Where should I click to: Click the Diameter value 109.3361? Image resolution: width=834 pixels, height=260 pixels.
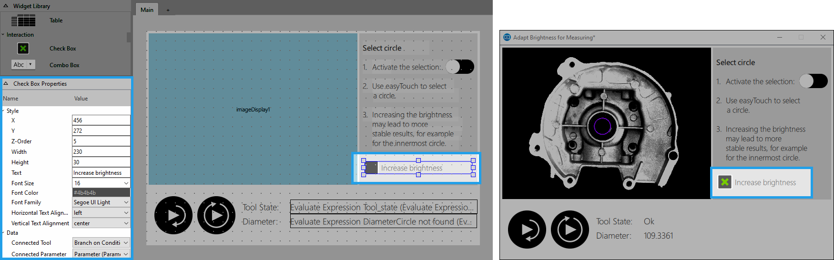(658, 236)
